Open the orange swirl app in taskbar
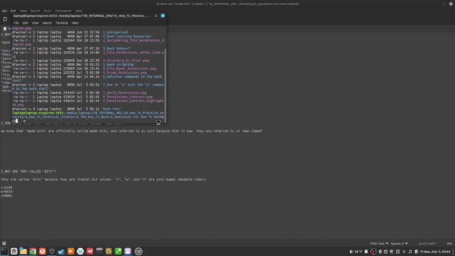The width and height of the screenshot is (455, 256). tap(42, 251)
